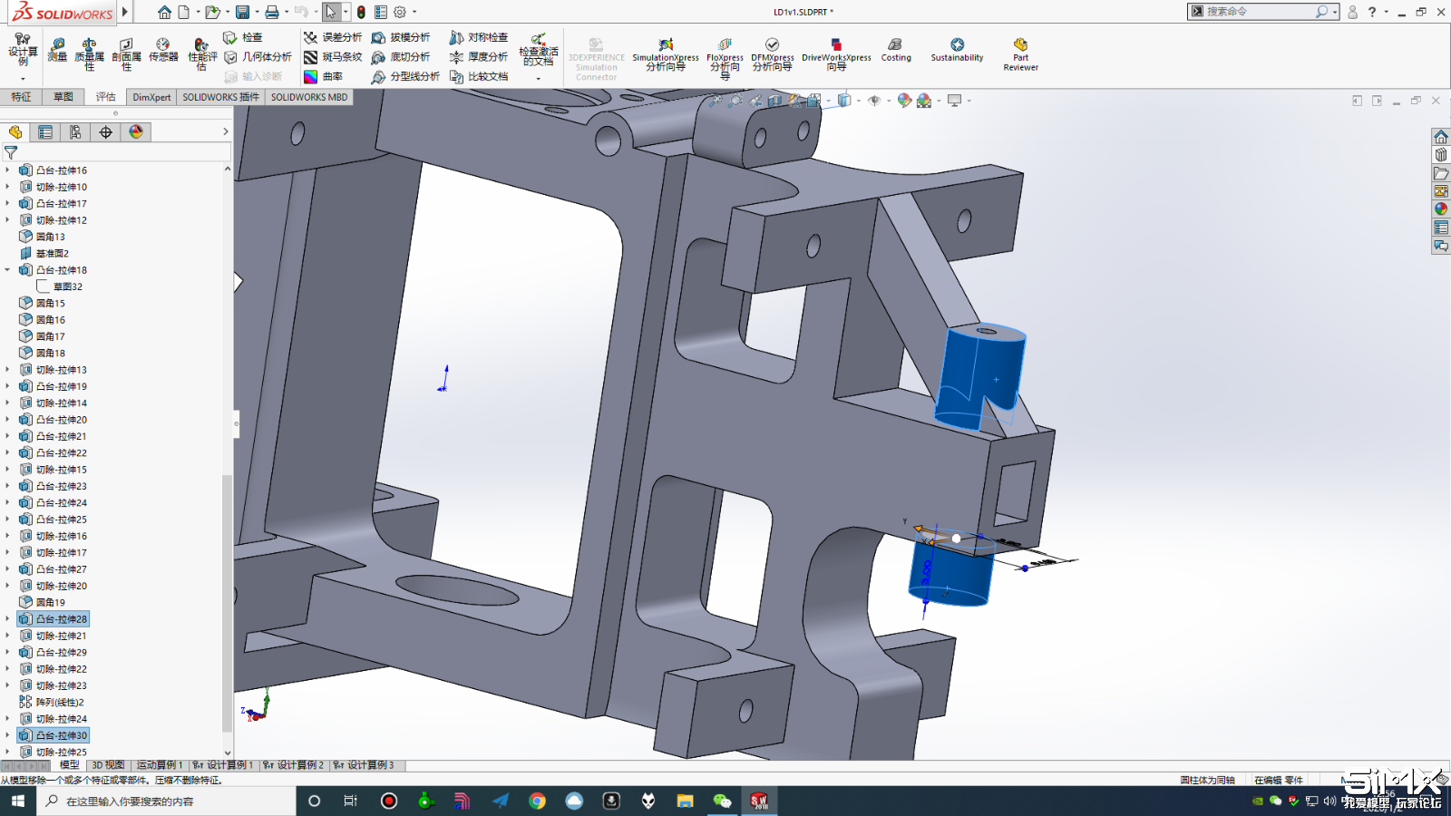Open Design Library in task pane
This screenshot has height=816, width=1451.
1440,155
